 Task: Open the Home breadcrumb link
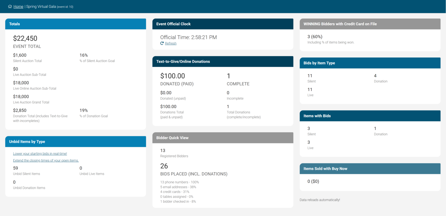pos(18,6)
